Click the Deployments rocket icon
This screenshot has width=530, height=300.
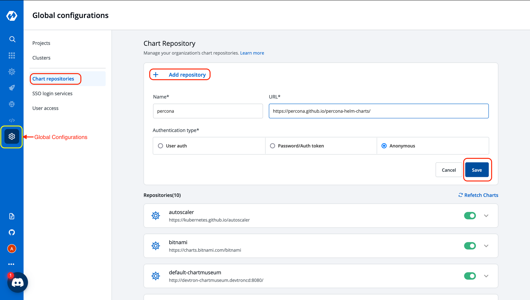tap(12, 88)
